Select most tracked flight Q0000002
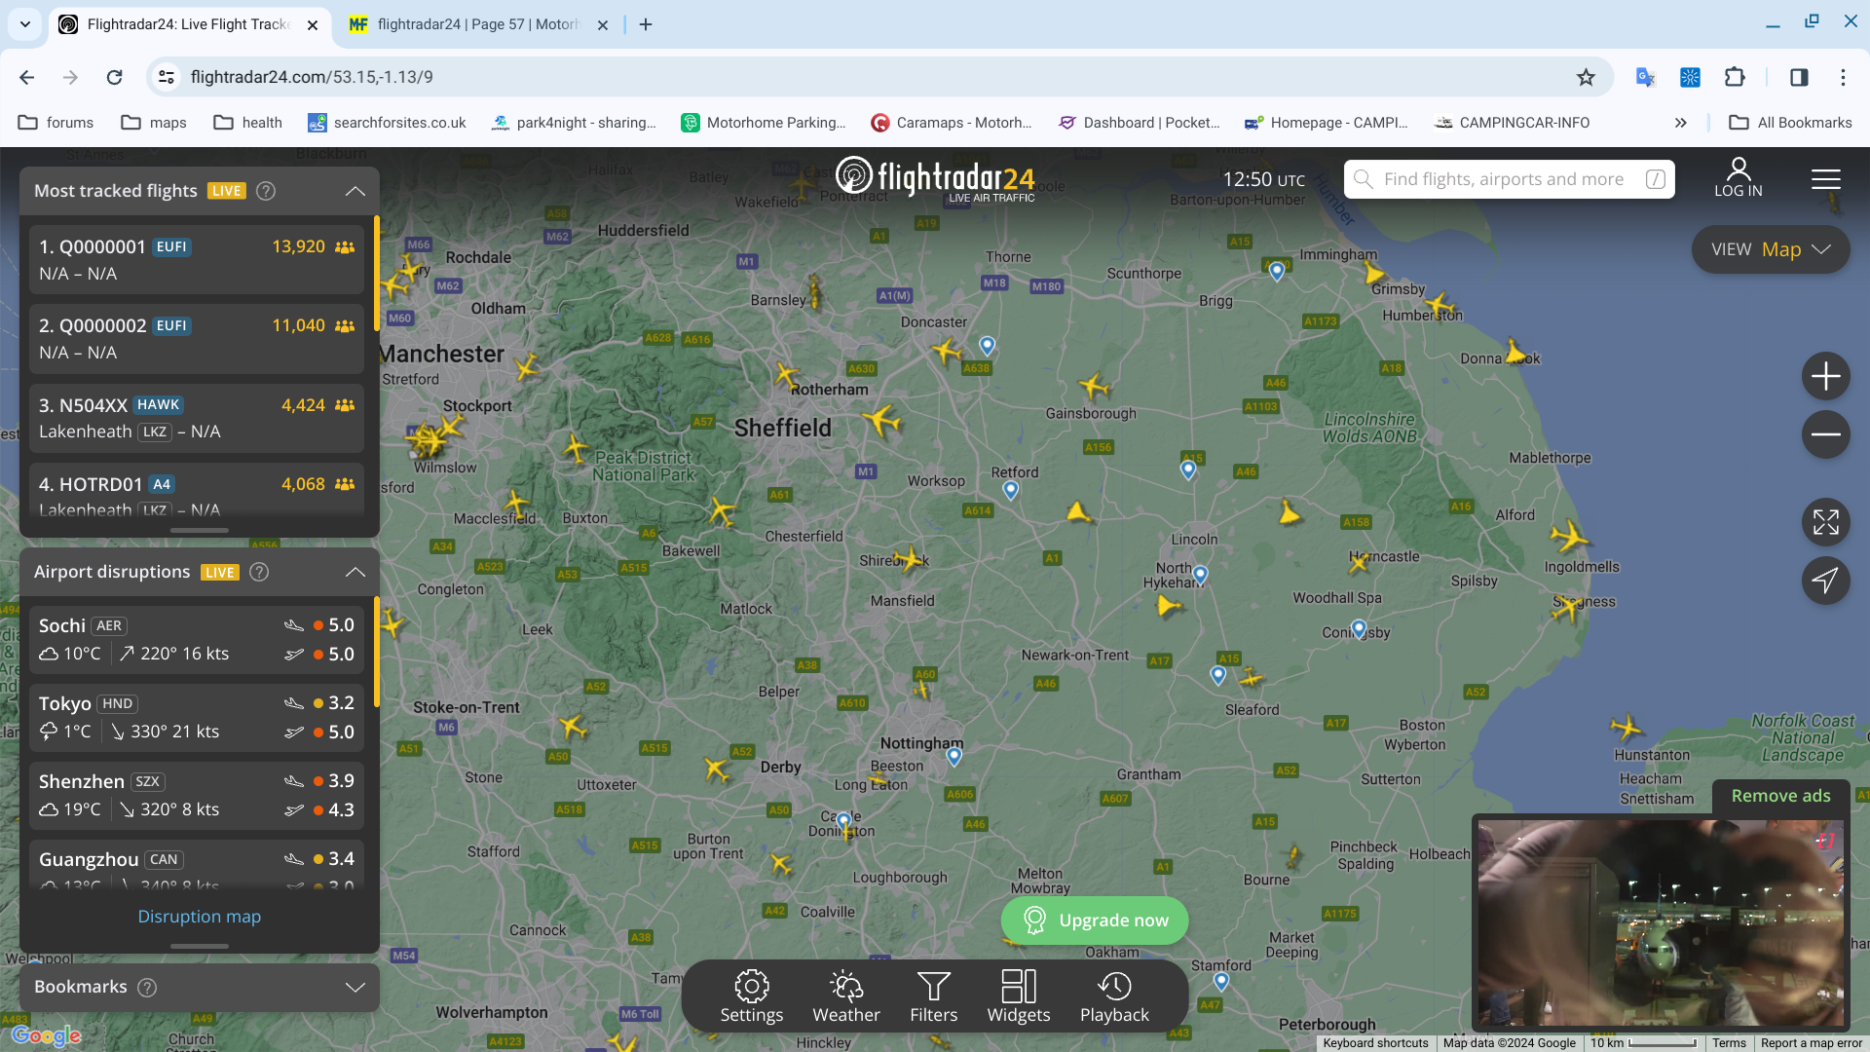1870x1052 pixels. point(196,339)
